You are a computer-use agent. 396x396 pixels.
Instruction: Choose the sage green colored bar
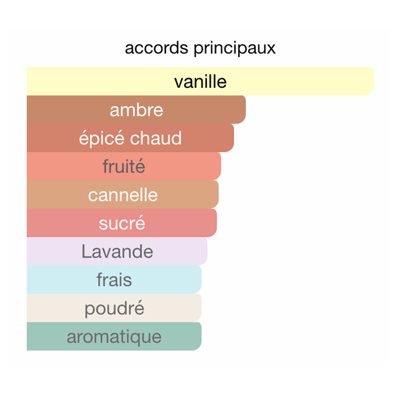pyautogui.click(x=114, y=336)
